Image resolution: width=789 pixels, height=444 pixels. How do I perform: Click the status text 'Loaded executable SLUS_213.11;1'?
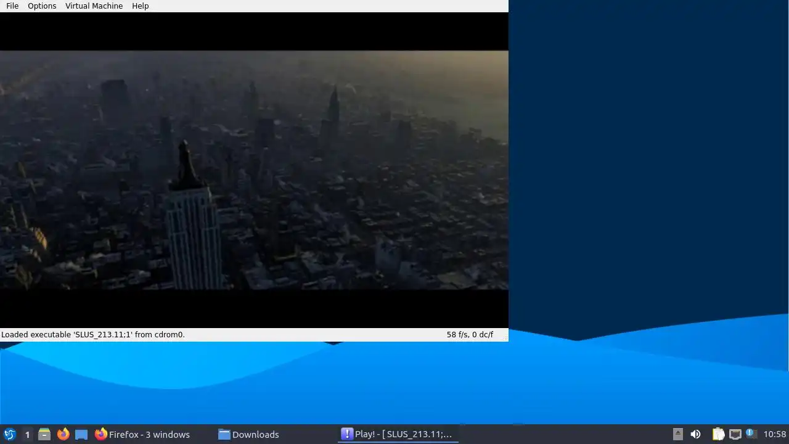click(93, 335)
